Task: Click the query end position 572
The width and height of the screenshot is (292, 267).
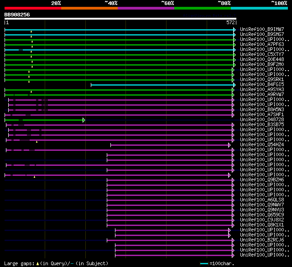Action: click(230, 22)
